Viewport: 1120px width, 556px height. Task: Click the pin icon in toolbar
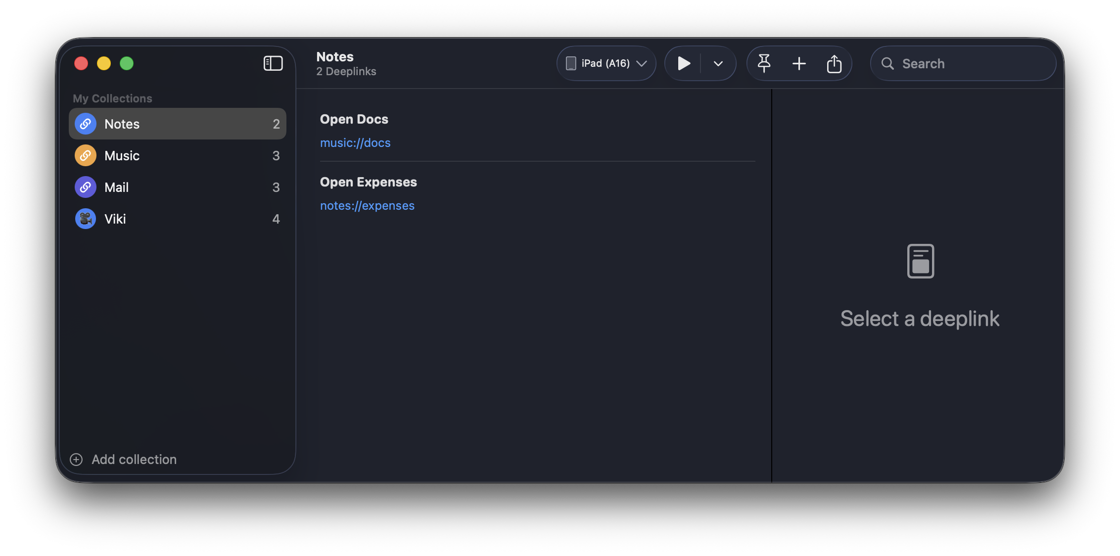coord(764,63)
